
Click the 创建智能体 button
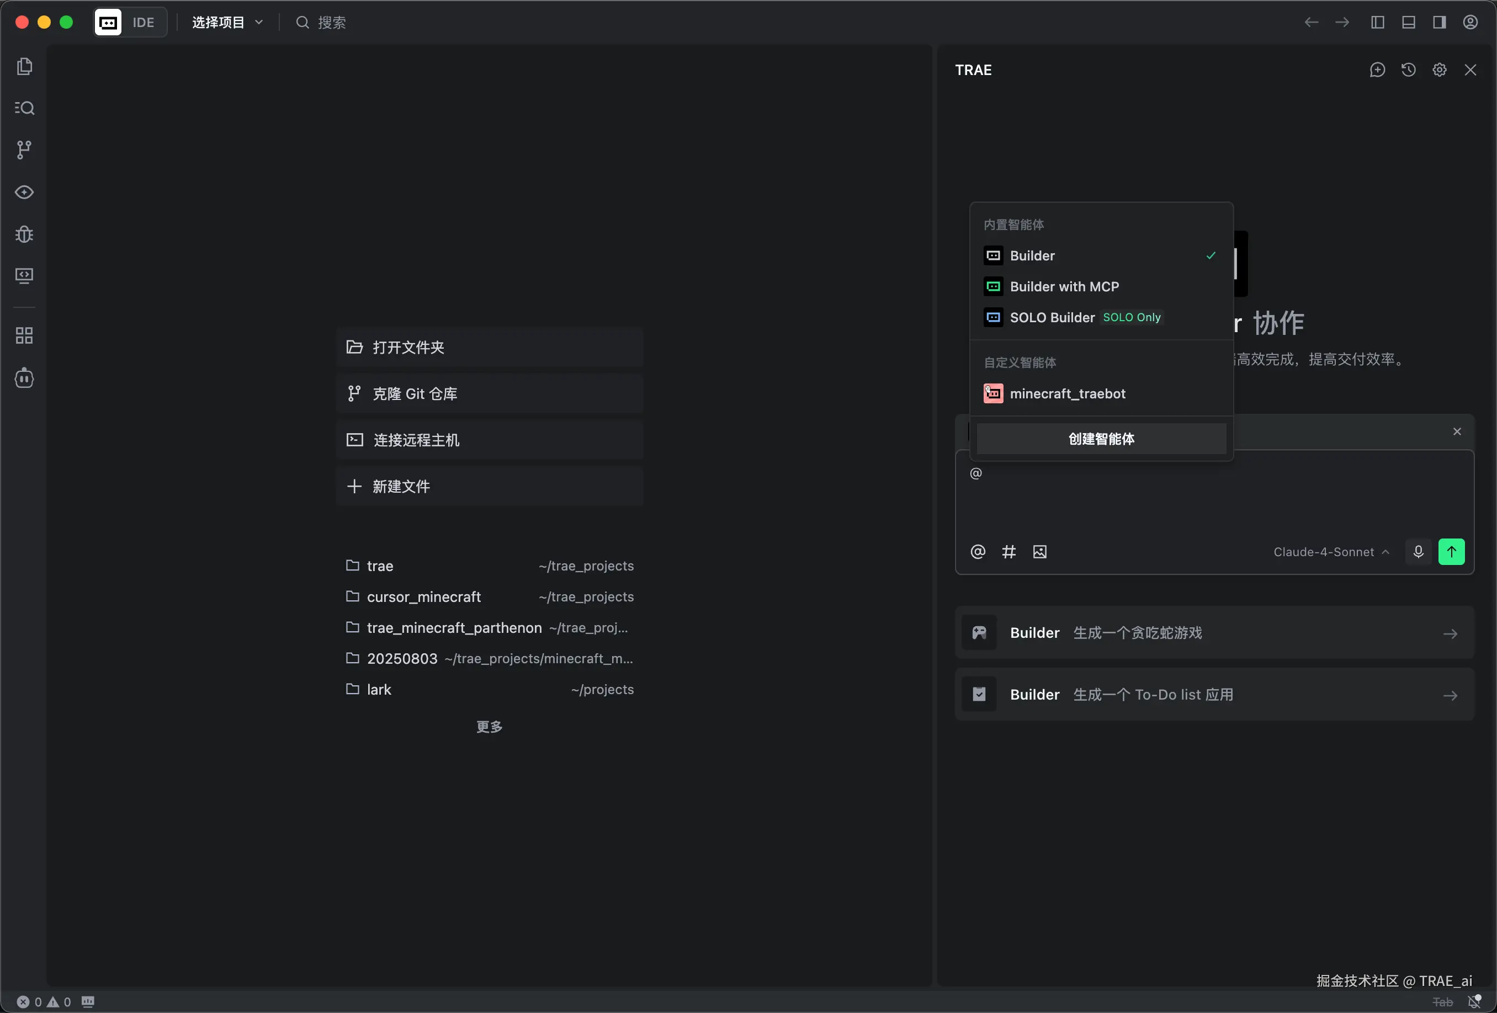[x=1101, y=439]
